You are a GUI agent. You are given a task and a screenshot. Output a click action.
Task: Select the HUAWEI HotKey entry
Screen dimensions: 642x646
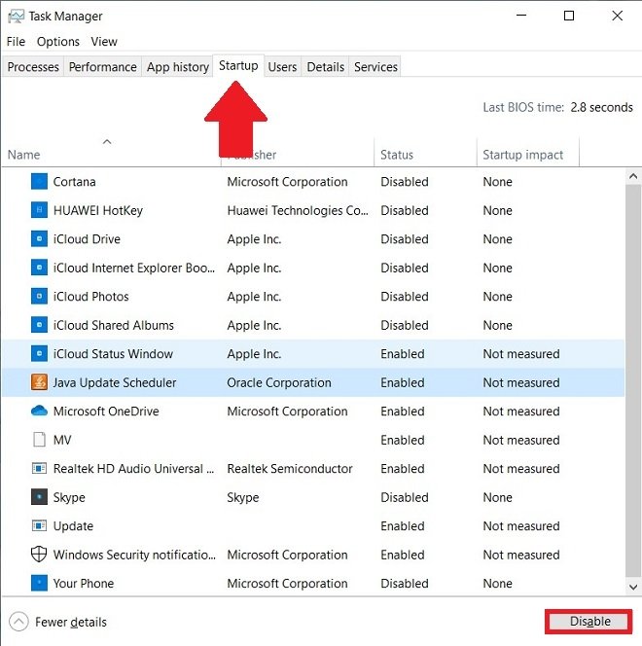pyautogui.click(x=98, y=210)
